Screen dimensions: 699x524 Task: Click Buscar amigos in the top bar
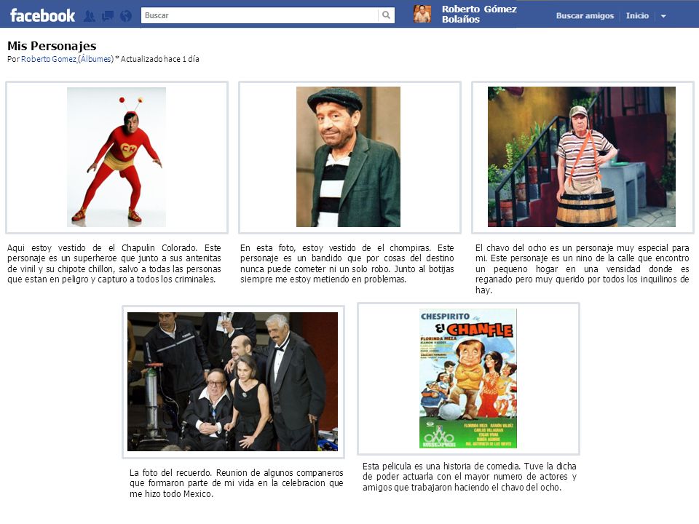pos(585,15)
